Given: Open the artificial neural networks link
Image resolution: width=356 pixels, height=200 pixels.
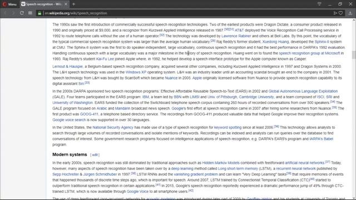Looking at the screenshot, I should coord(304,163).
